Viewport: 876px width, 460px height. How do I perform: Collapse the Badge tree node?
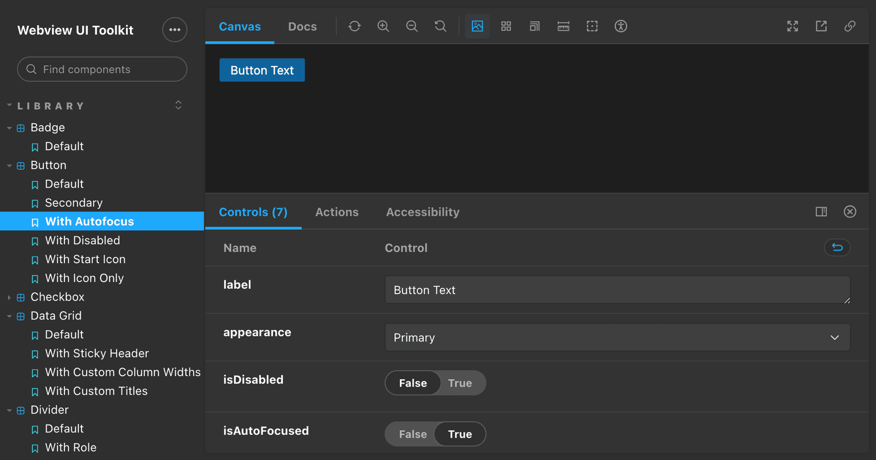pos(9,128)
